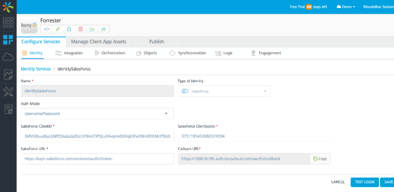This screenshot has width=394, height=192.
Task: Open the cloud icon in the left sidebar
Action: (8, 57)
